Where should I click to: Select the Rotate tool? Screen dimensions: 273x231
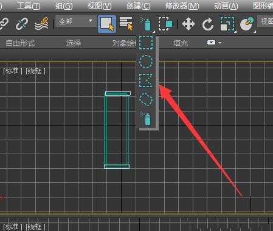coord(208,24)
